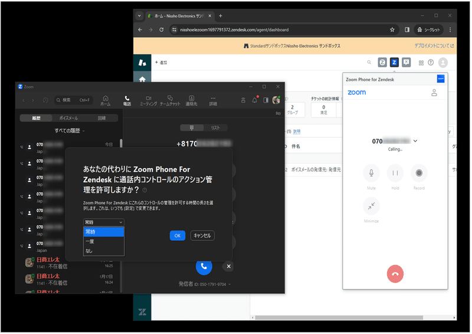
Task: Select 一度 option in the dropdown list
Action: [x=104, y=242]
